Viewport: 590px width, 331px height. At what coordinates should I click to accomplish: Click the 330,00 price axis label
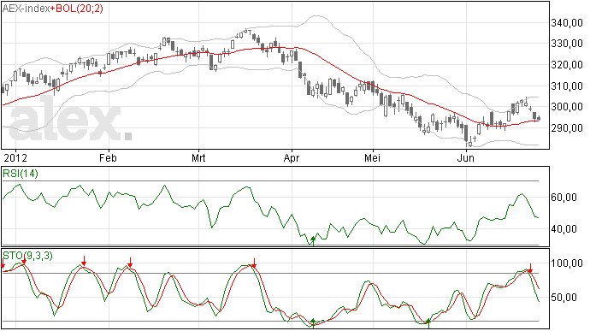click(567, 44)
